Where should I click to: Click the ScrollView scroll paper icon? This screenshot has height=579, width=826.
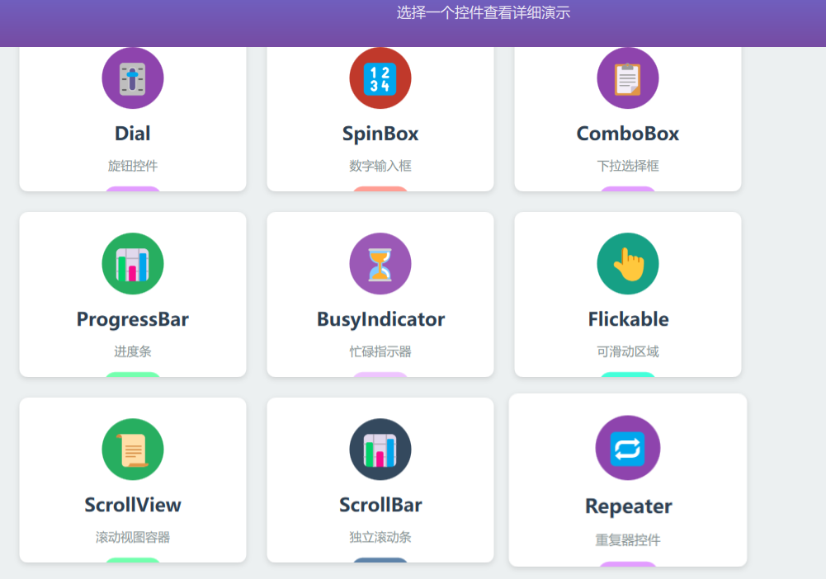133,449
